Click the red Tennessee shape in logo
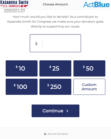The image size is (111, 139). tap(24, 6)
